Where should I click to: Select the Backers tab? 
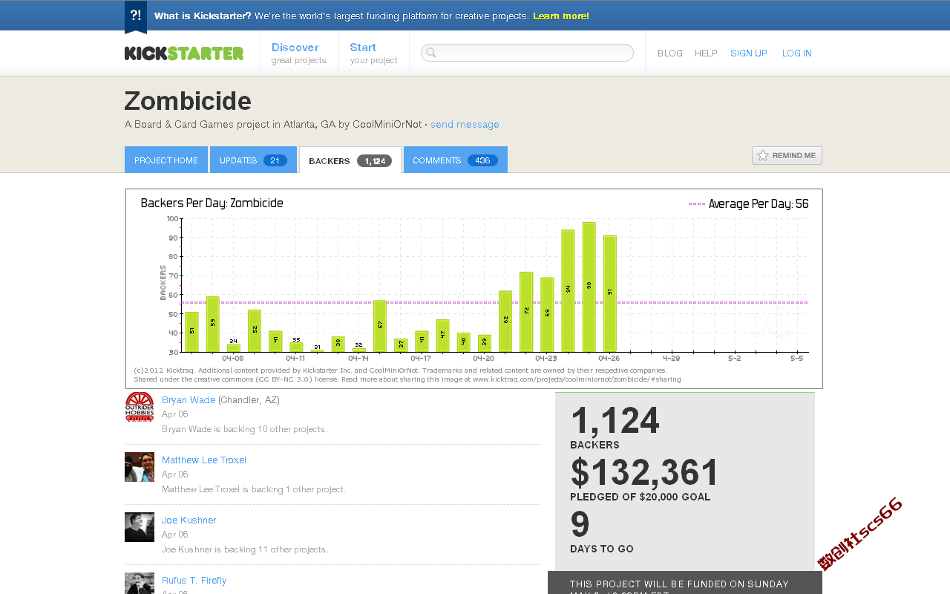350,160
